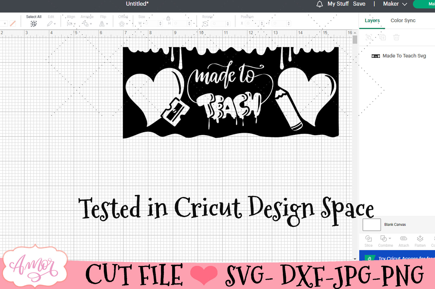Click the Blank Canvas color swatch
Image resolution: width=435 pixels, height=289 pixels.
(371, 224)
